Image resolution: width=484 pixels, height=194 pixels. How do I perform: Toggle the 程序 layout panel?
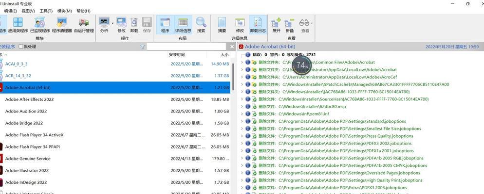tap(165, 25)
